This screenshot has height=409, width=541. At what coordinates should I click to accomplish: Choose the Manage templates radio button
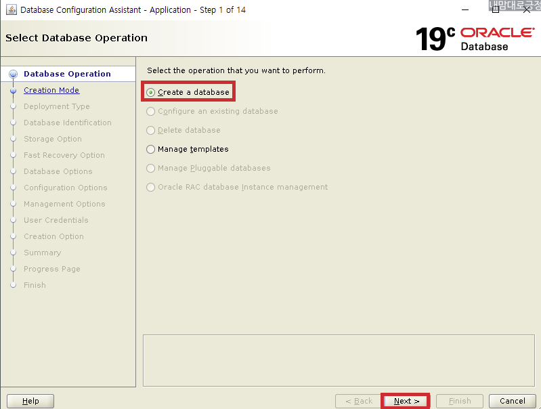150,149
